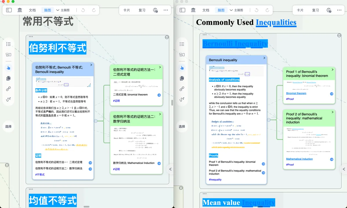Screen dimensions: 347x208
Task: Click WWW help icon in right window
Action: click(x=329, y=10)
